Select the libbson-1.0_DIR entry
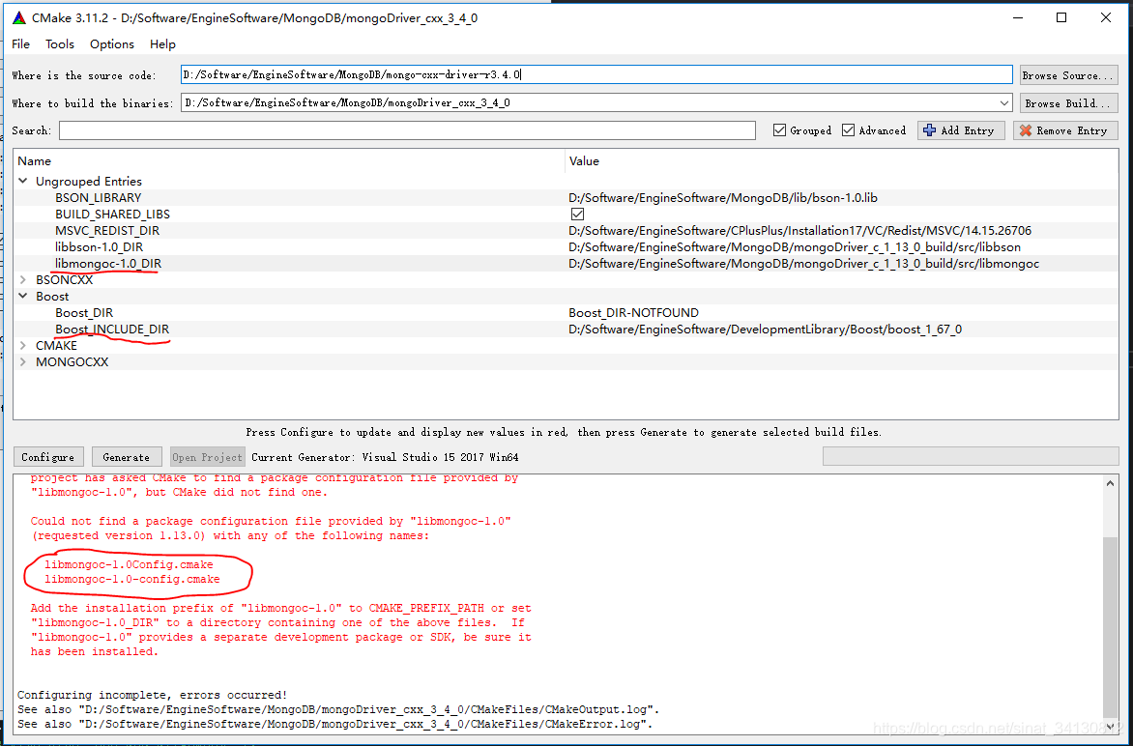Image resolution: width=1133 pixels, height=746 pixels. pyautogui.click(x=99, y=247)
